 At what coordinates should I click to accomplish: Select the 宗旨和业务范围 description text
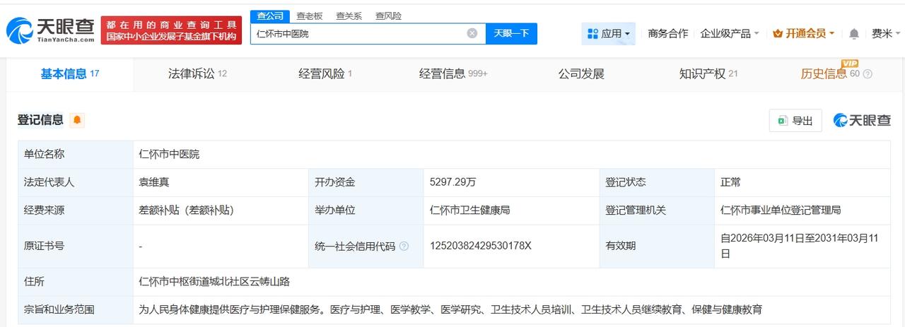[450, 309]
